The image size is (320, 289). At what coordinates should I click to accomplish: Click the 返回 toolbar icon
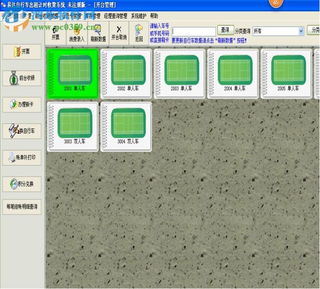[x=139, y=33]
